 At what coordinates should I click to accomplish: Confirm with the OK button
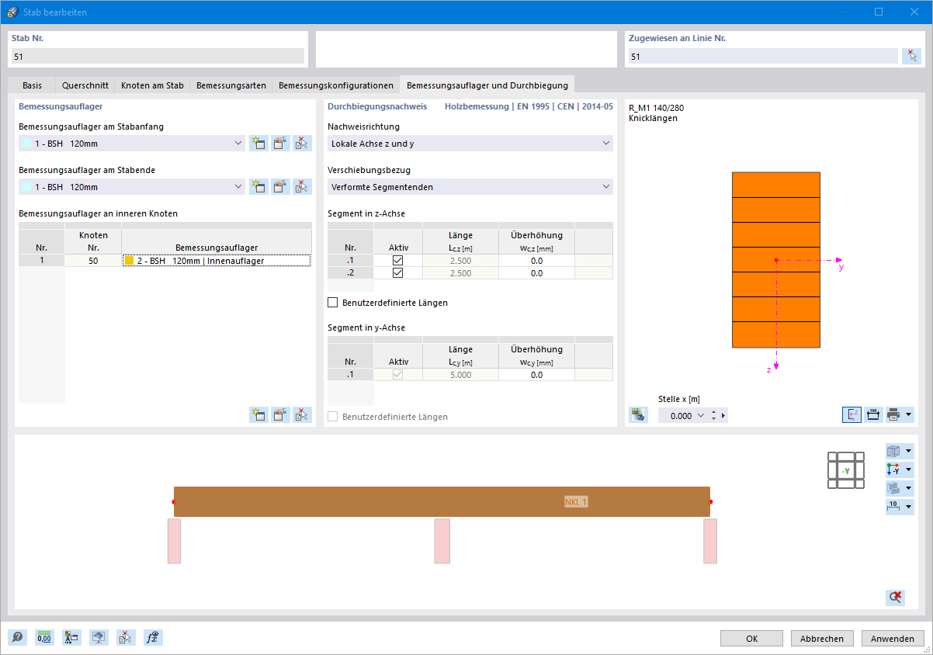point(751,639)
